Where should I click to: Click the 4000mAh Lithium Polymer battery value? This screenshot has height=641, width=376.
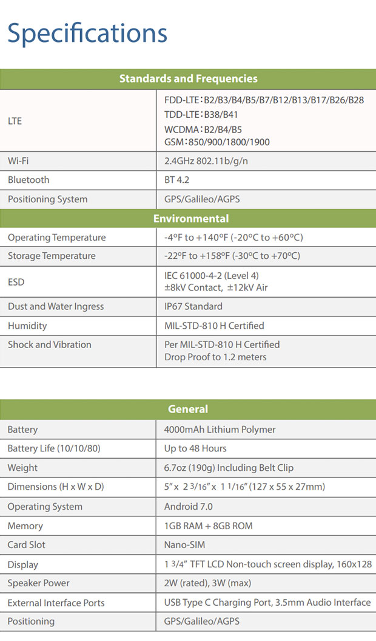pos(220,430)
